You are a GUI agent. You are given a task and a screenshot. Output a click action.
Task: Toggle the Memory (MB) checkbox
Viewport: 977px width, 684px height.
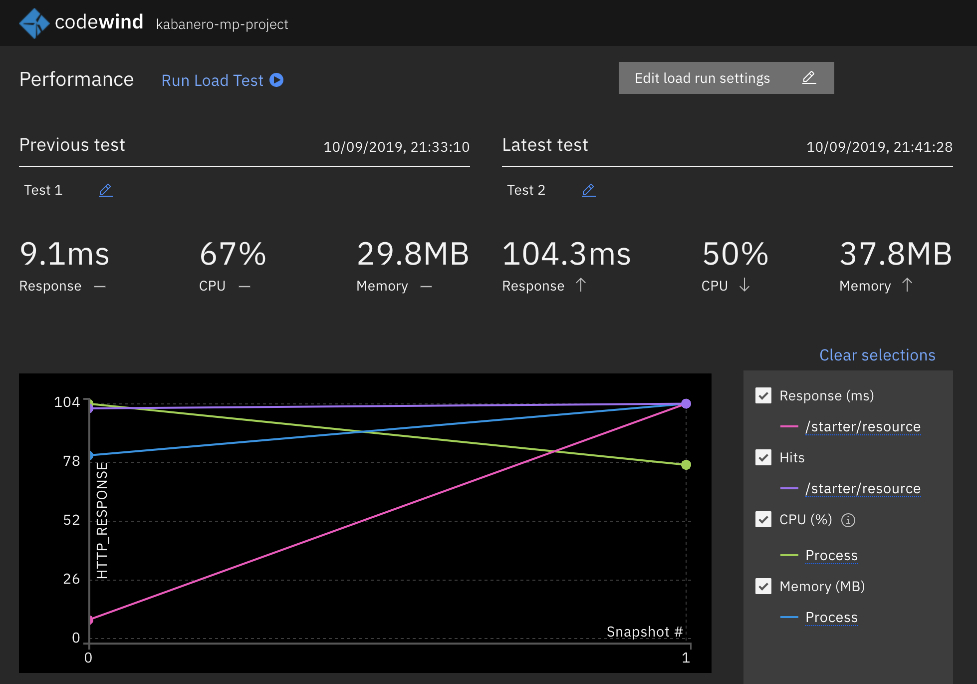point(763,586)
